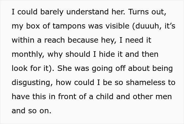Click the word "barely" in first line
This screenshot has width=184, height=124.
[52, 12]
